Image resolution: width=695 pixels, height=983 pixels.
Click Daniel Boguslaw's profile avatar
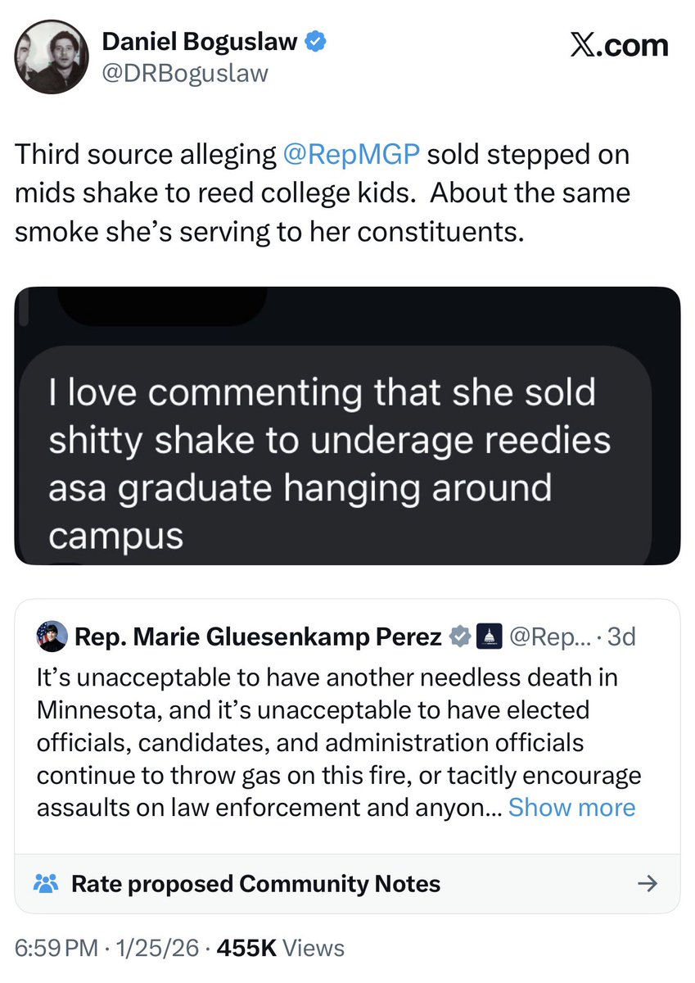[51, 54]
